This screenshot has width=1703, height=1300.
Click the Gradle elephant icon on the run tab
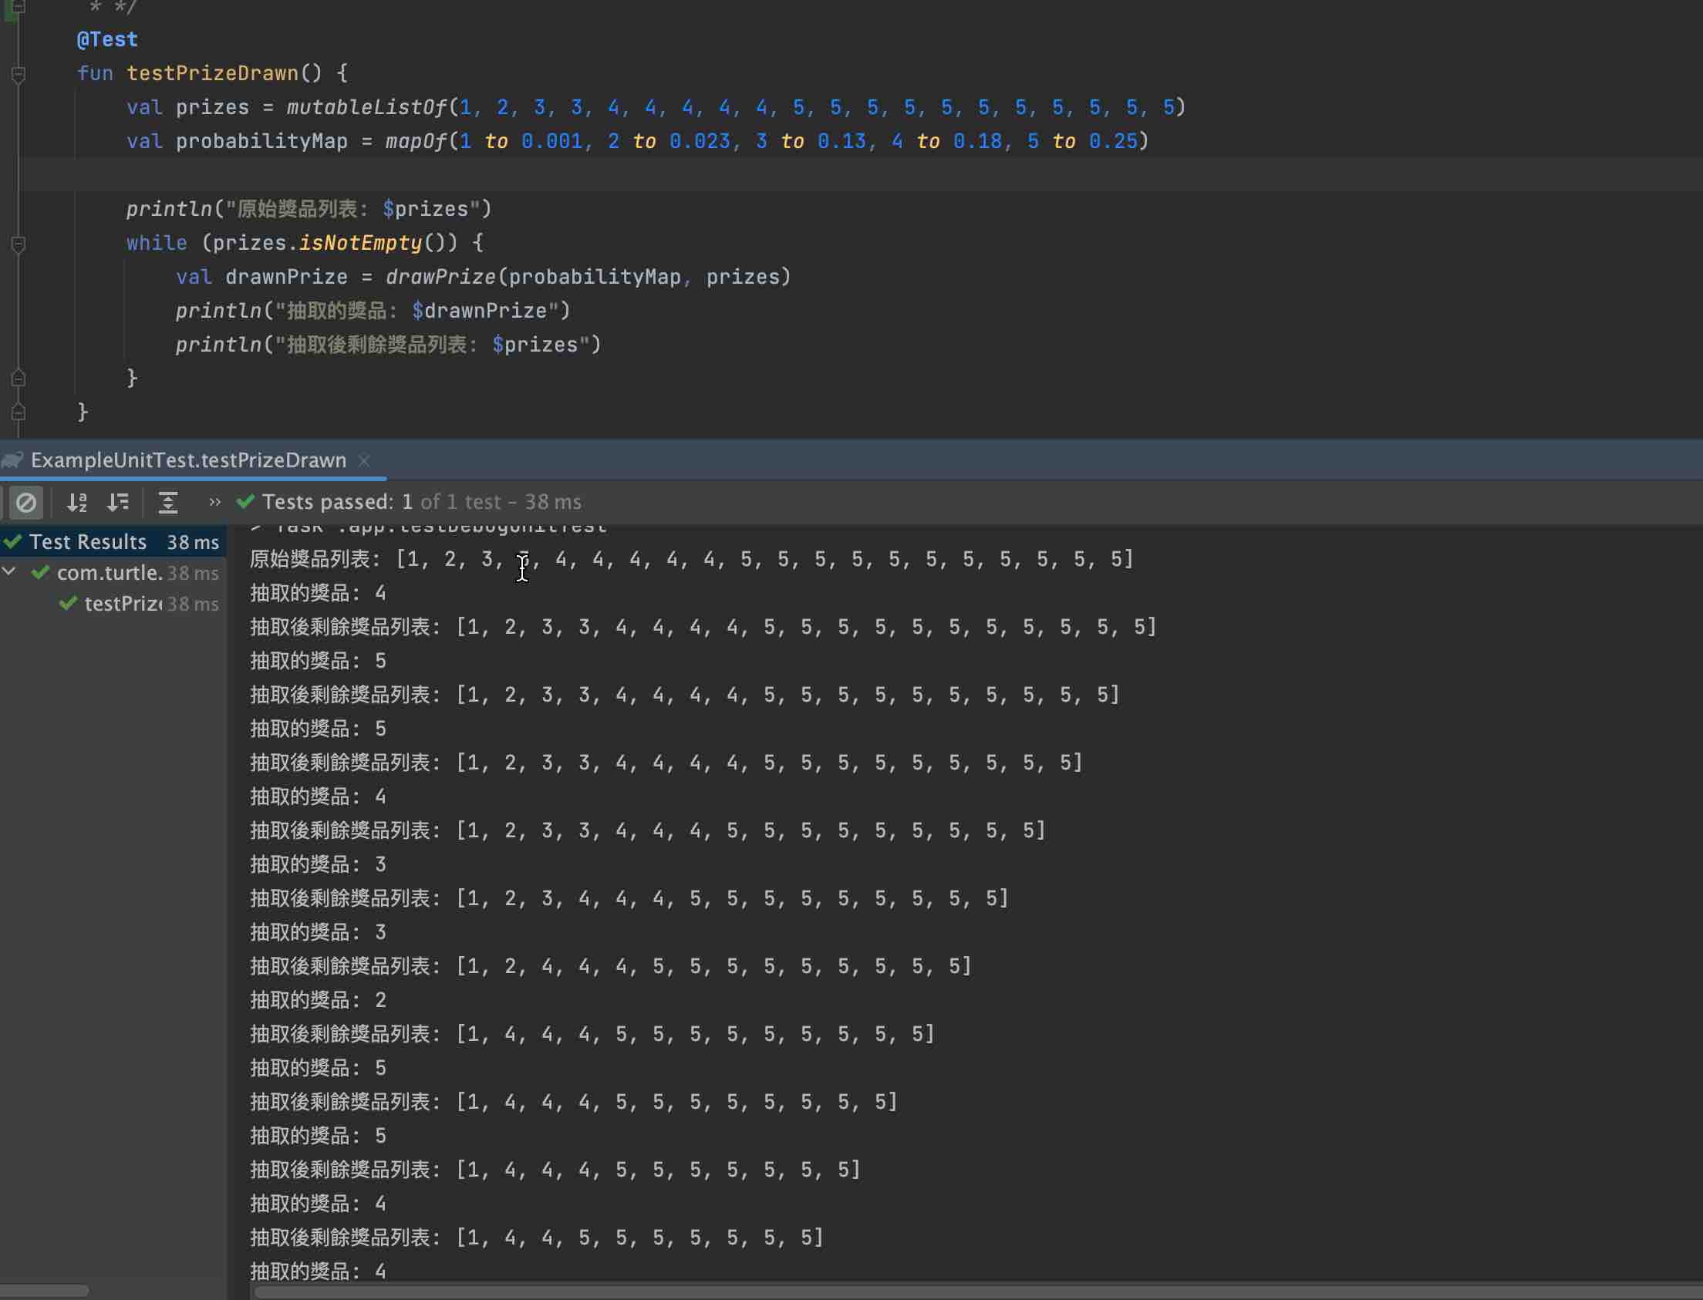[12, 460]
